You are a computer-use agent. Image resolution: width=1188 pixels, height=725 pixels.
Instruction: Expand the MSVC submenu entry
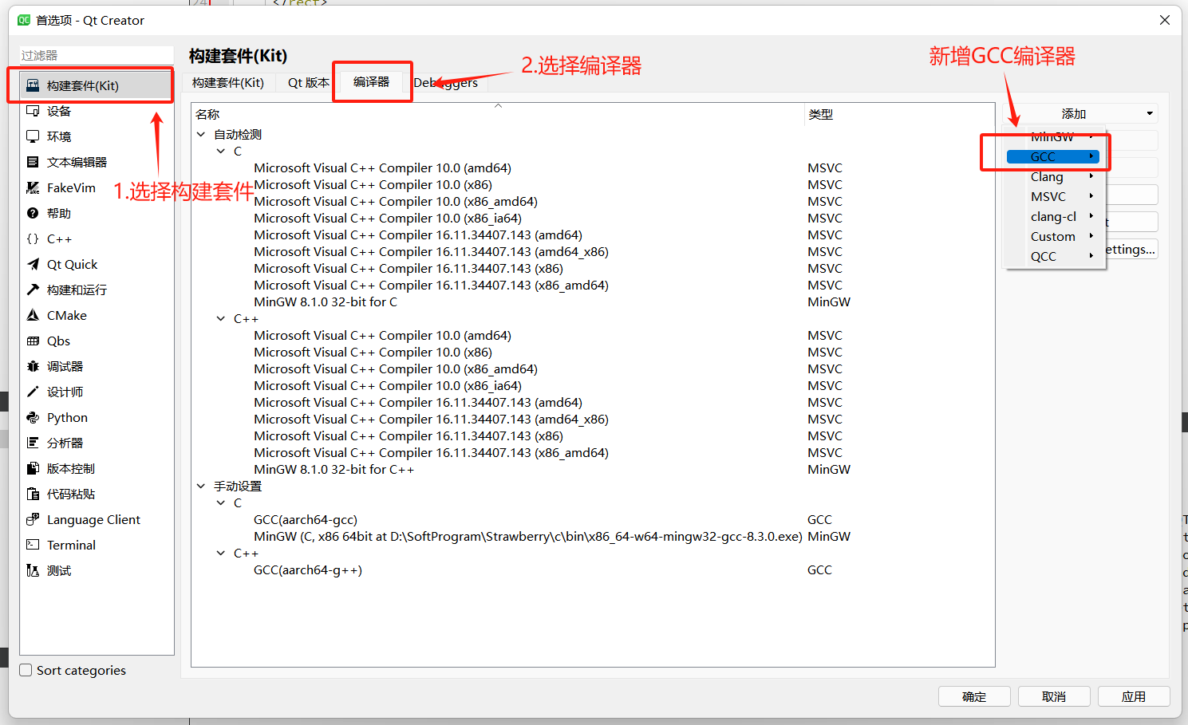pyautogui.click(x=1053, y=196)
